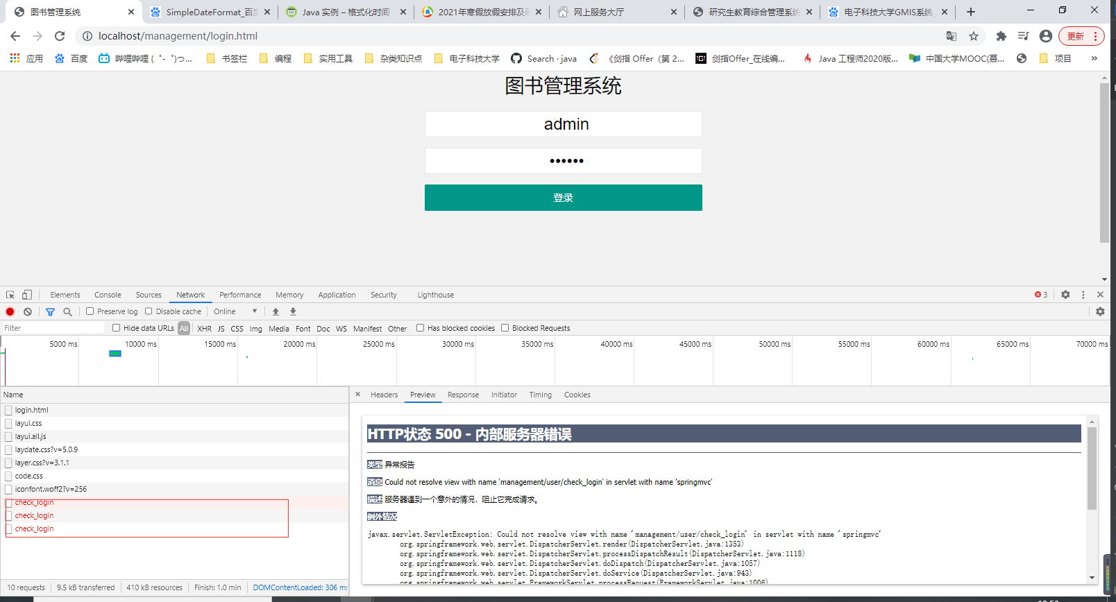Click the 更新 update button
Screen dimensions: 1116x602
[x=1081, y=36]
